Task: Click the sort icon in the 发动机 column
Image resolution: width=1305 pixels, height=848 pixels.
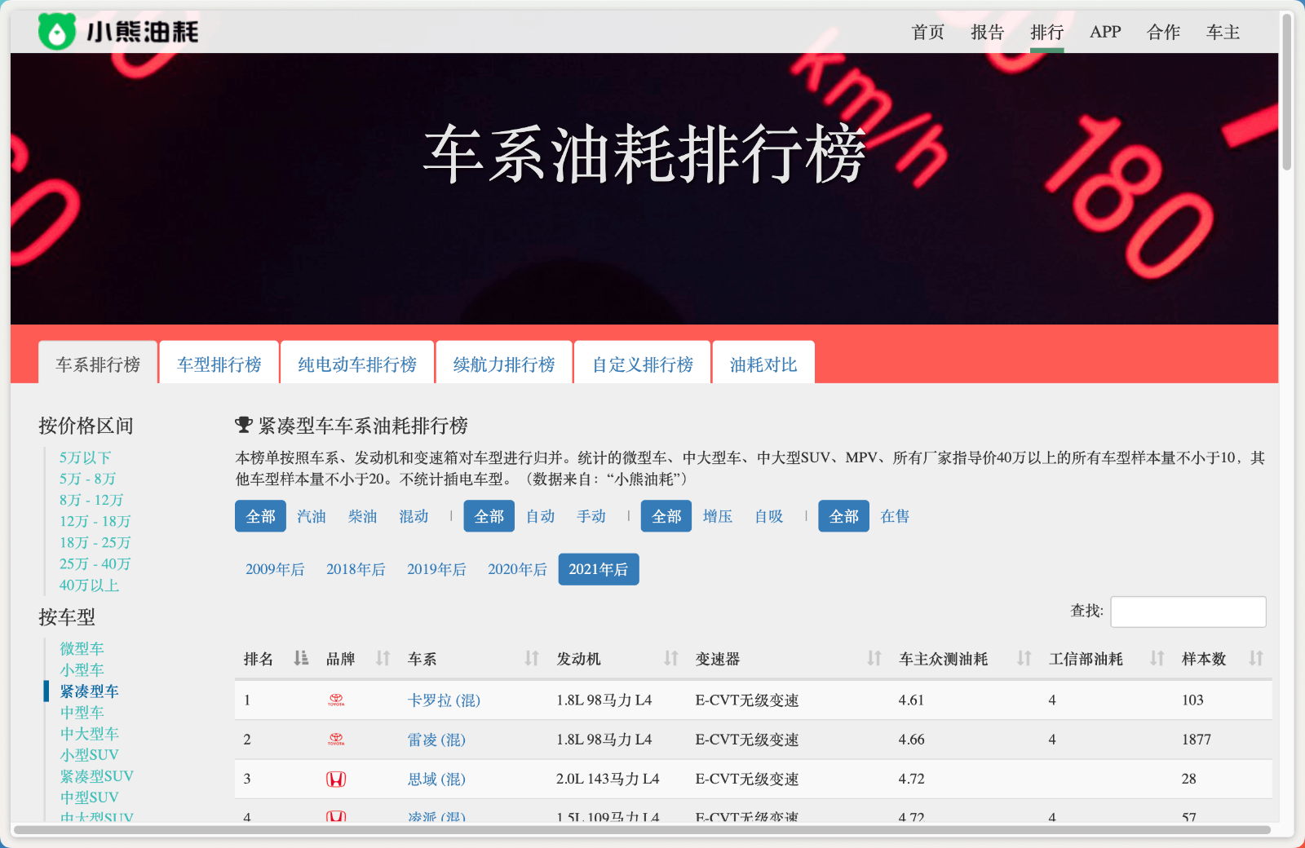Action: 671,659
